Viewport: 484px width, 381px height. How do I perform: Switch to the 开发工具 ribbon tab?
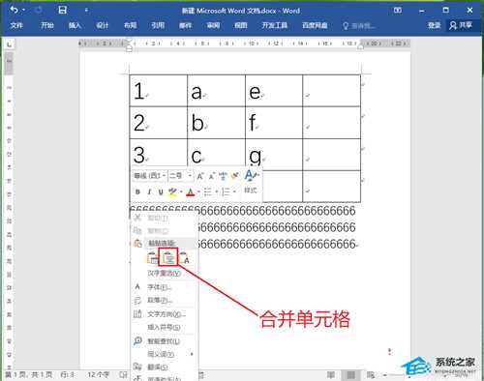pyautogui.click(x=275, y=25)
